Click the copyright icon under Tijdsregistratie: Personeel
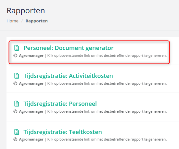This screenshot has width=179, height=149. pos(15,111)
